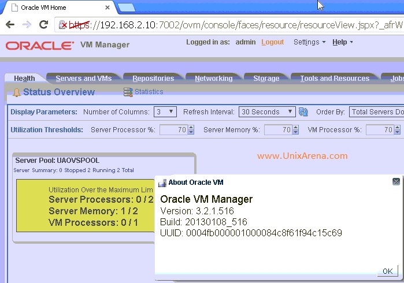Select the Oracle VM Home browser tab
The image size is (404, 283).
point(60,8)
